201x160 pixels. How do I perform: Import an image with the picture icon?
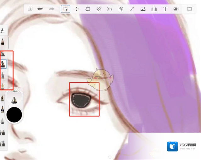pos(143,9)
